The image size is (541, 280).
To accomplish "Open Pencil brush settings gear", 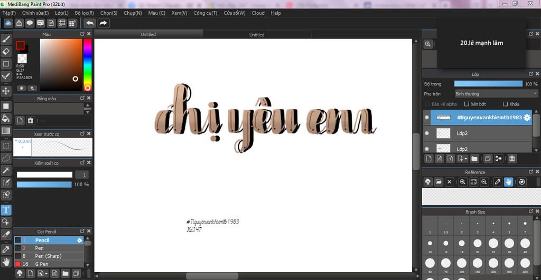I will tap(80, 240).
